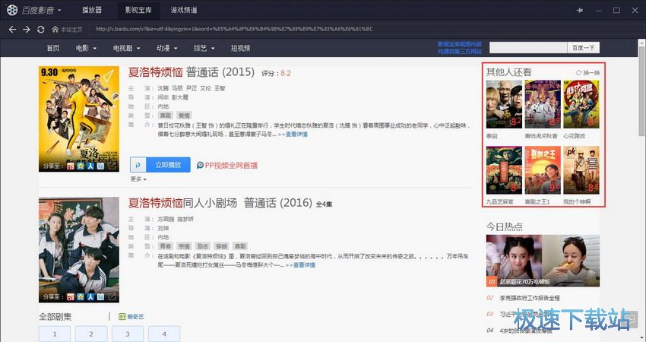
Task: Click 换一换 refresh recommendations icon
Action: click(578, 72)
